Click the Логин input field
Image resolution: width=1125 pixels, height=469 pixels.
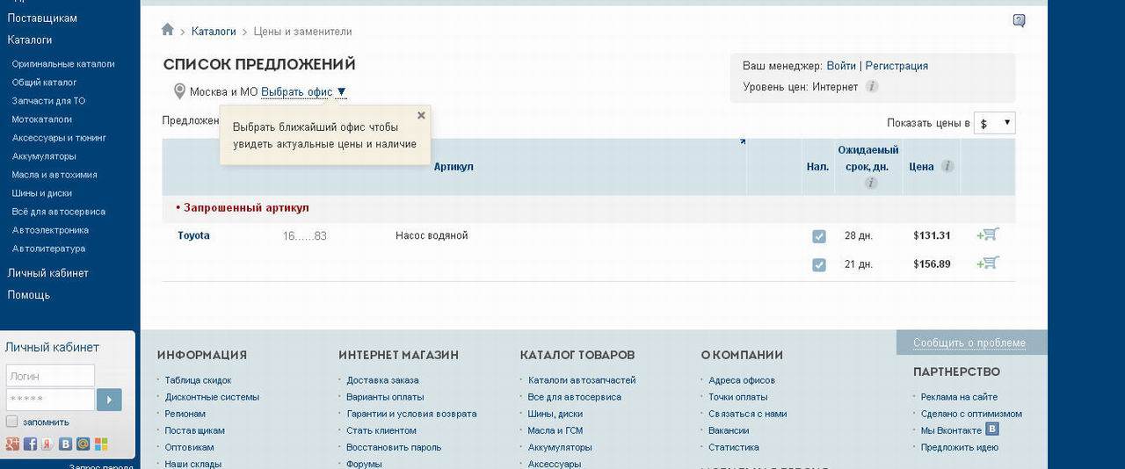coord(50,376)
